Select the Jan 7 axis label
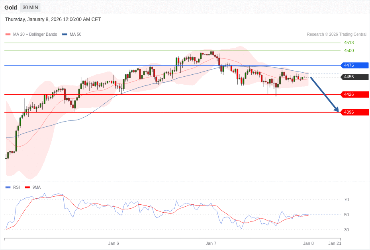 (211, 243)
